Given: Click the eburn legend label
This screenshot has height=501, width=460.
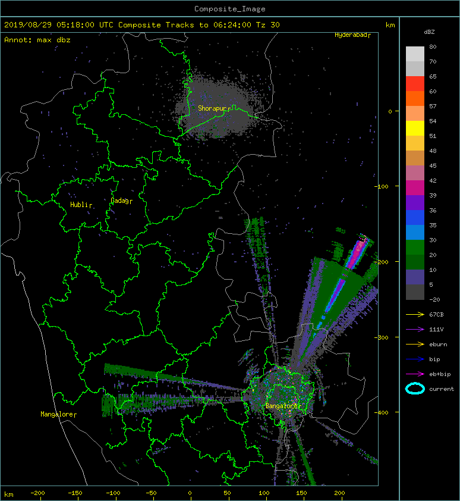Looking at the screenshot, I should pyautogui.click(x=438, y=344).
